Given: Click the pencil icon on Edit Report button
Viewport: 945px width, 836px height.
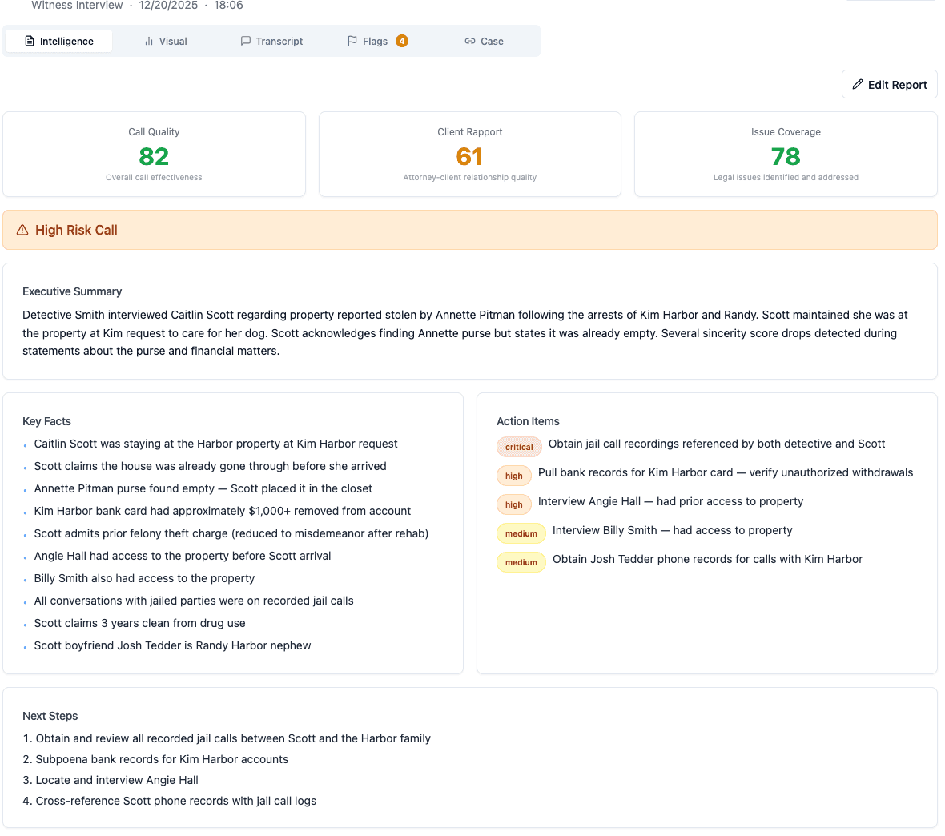Looking at the screenshot, I should coord(858,84).
